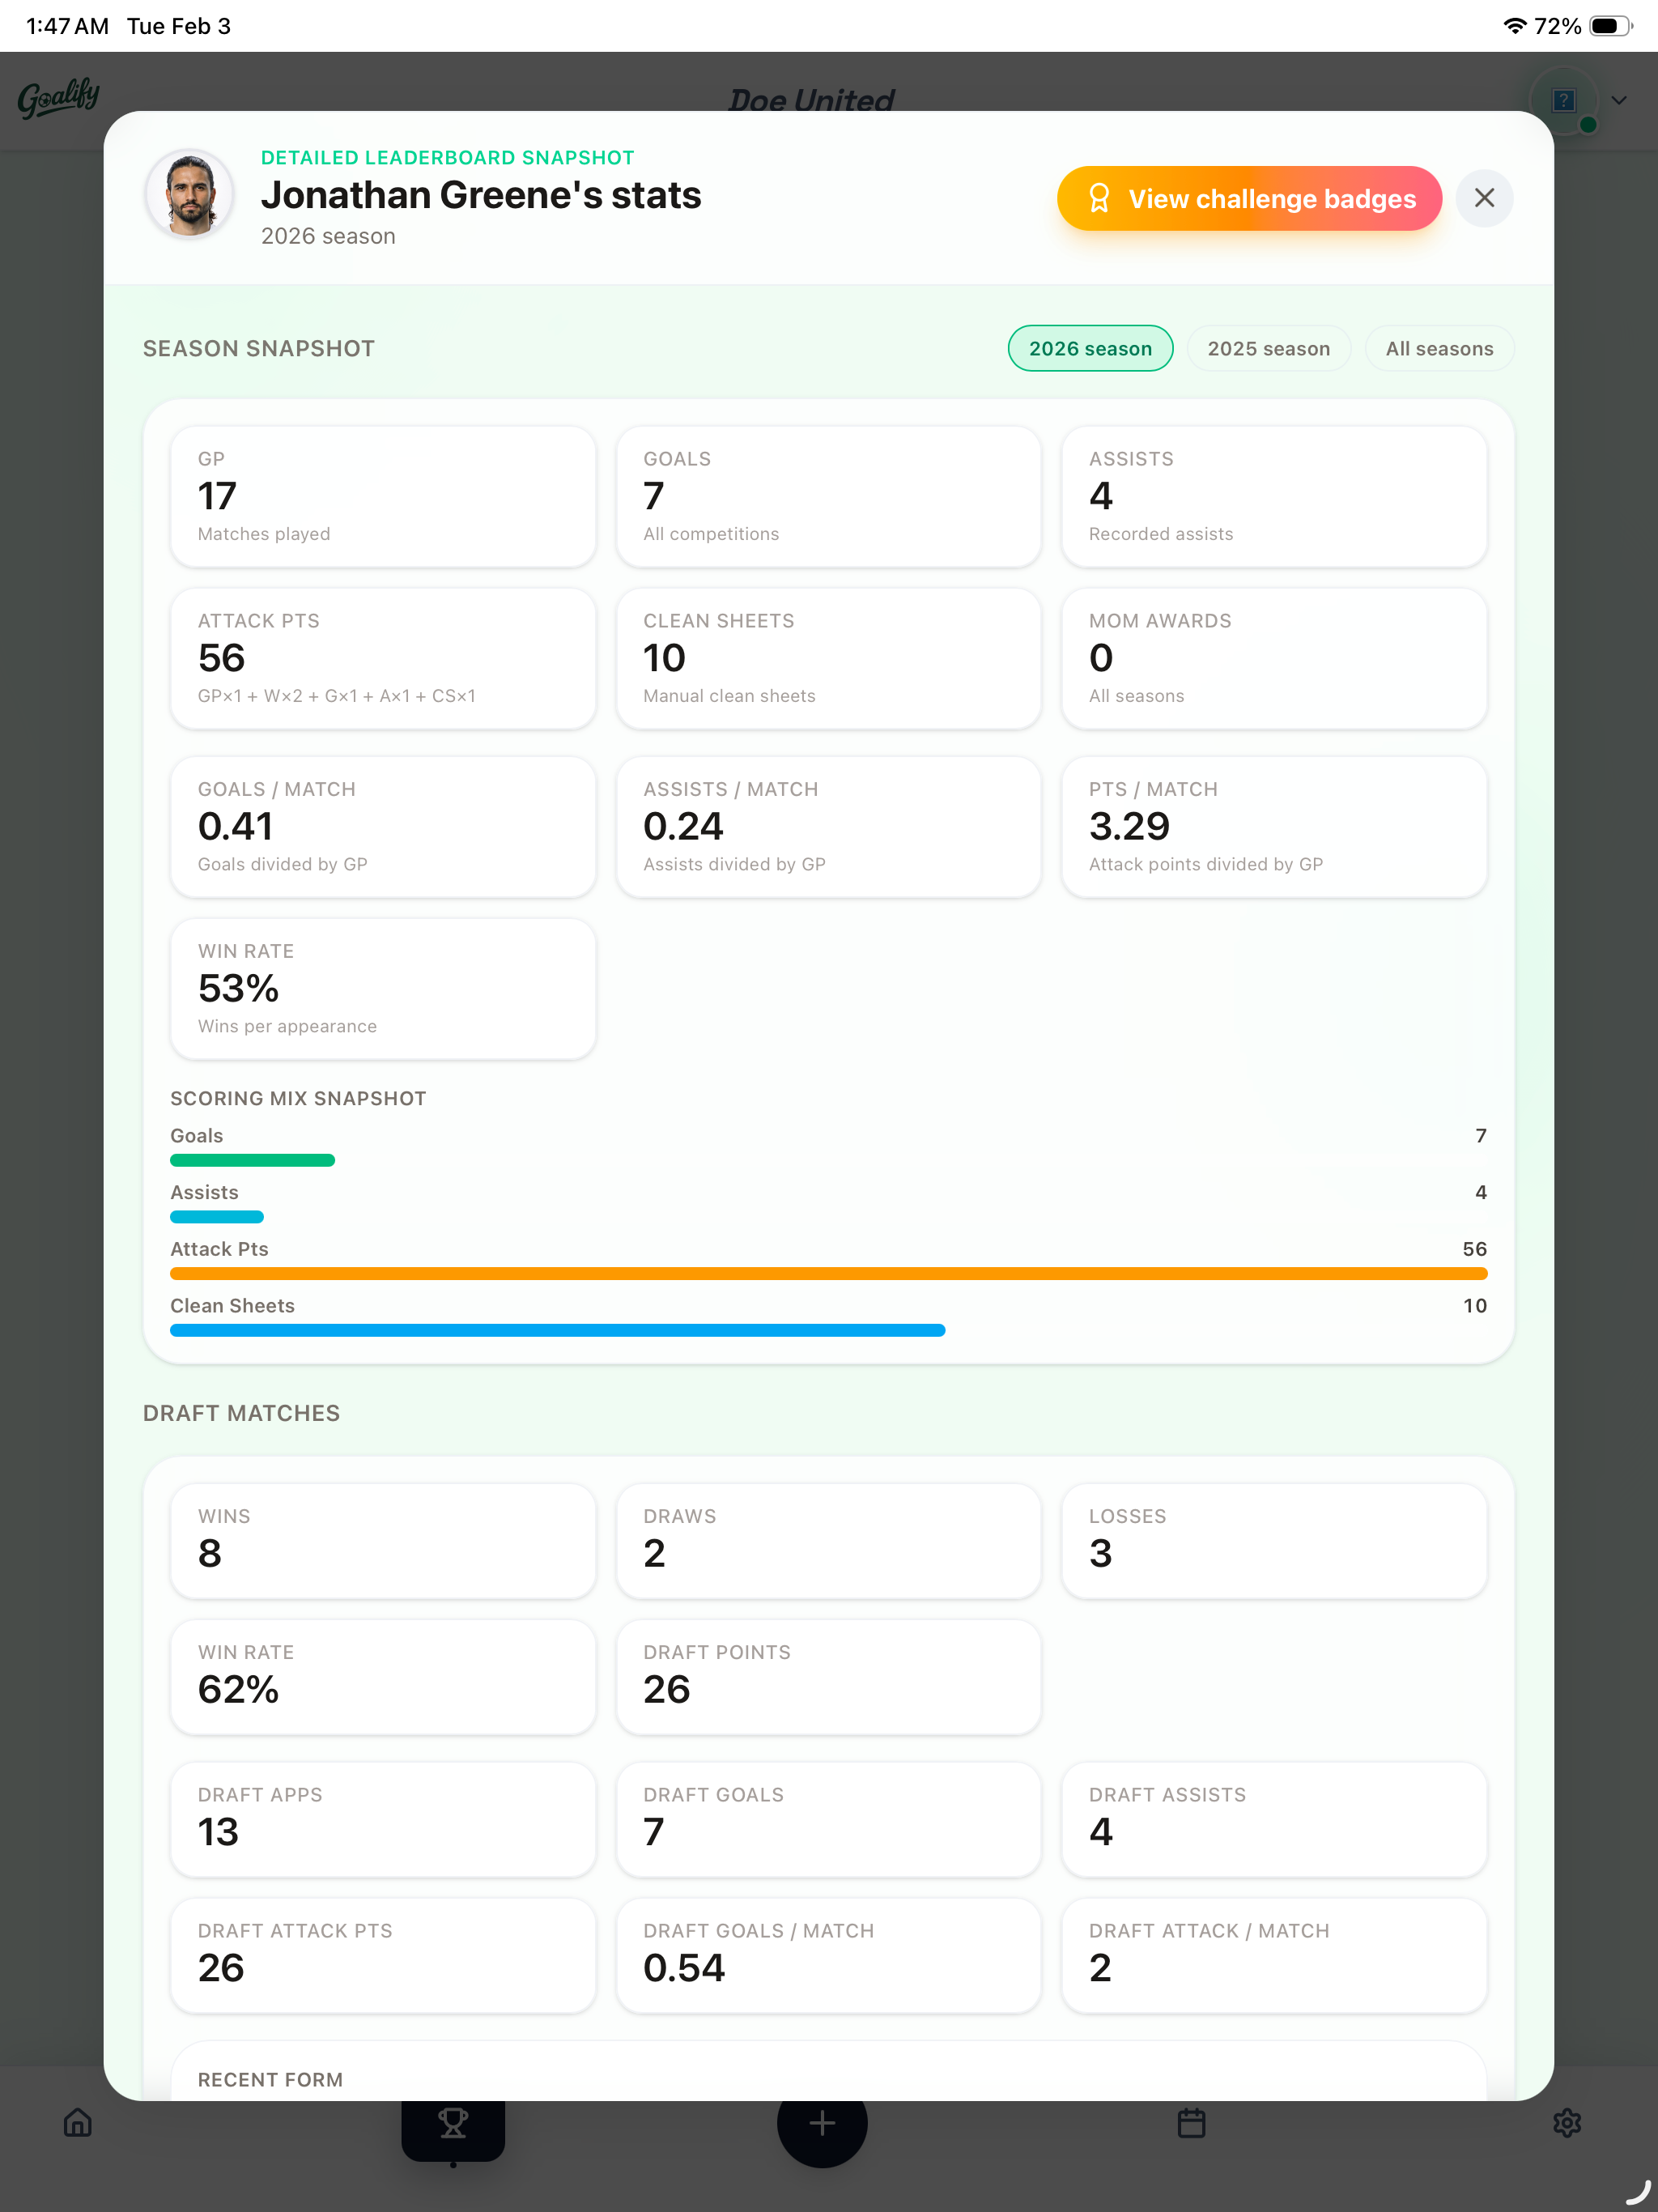The height and width of the screenshot is (2212, 1658).
Task: Click the Draft Goals / Match 0.54 card
Action: (828, 1956)
